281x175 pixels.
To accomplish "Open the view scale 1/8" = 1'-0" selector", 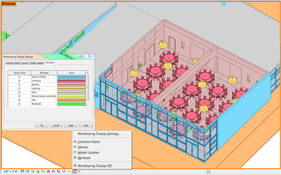I will coord(11,171).
